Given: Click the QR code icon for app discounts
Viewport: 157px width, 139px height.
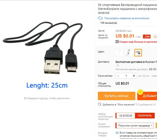Looking at the screenshot, I should pos(117,42).
